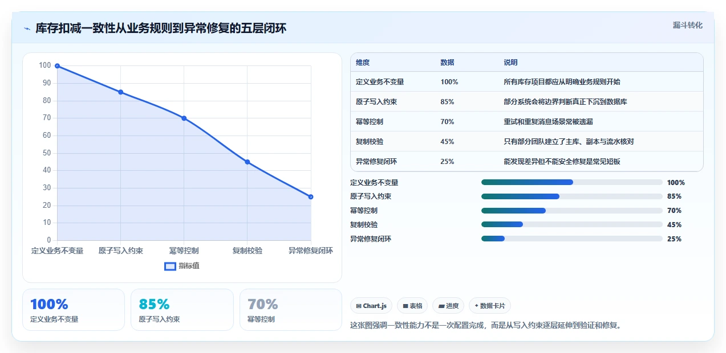Click the chart point for 幂等控制
This screenshot has height=353, width=726.
coord(184,118)
